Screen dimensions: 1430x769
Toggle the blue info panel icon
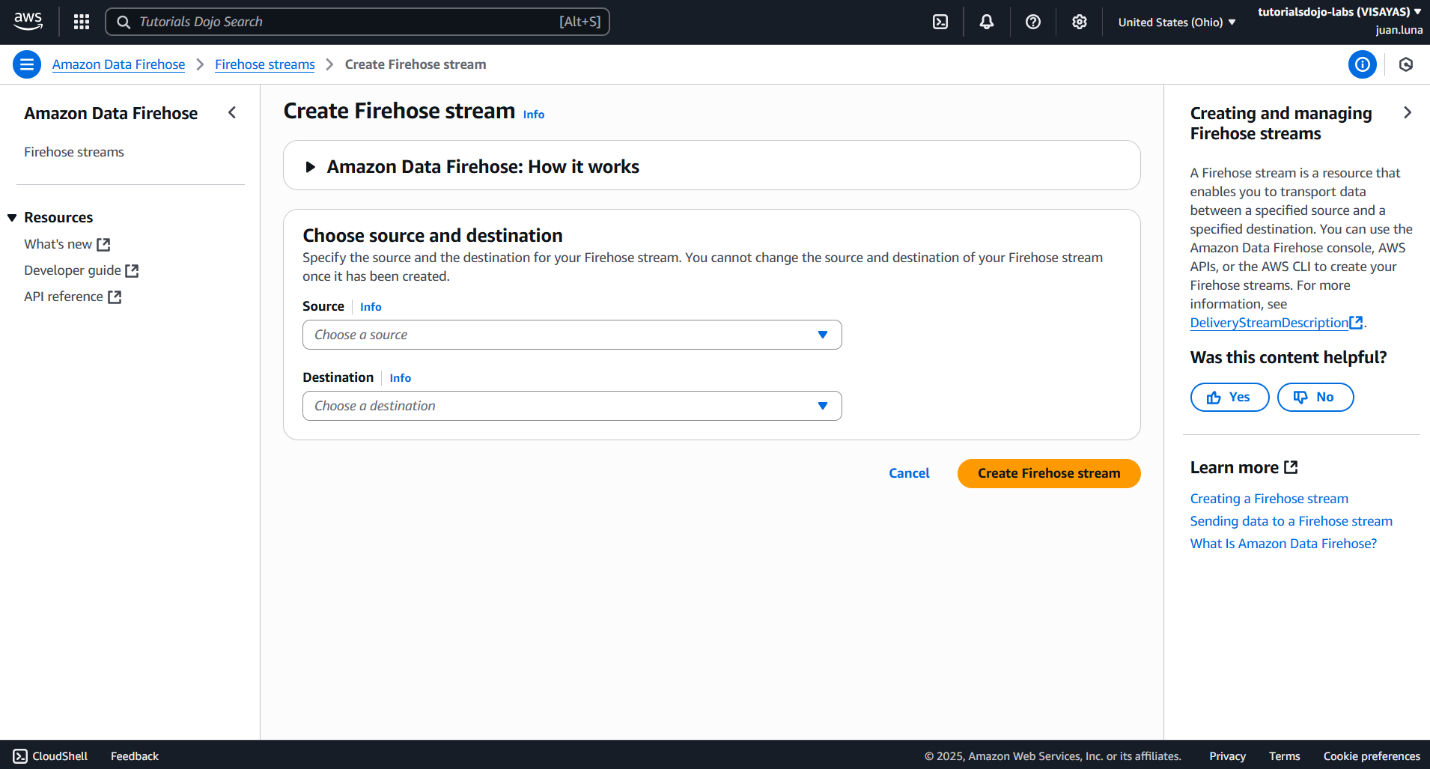1362,64
